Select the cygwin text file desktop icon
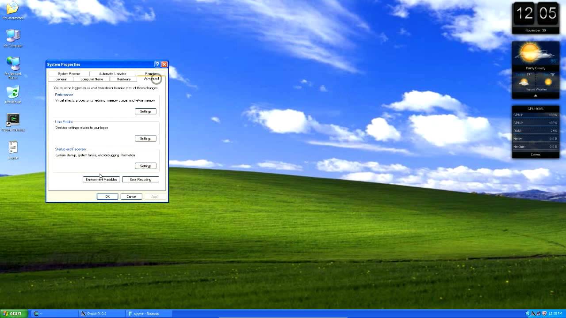The height and width of the screenshot is (318, 566). tap(13, 150)
